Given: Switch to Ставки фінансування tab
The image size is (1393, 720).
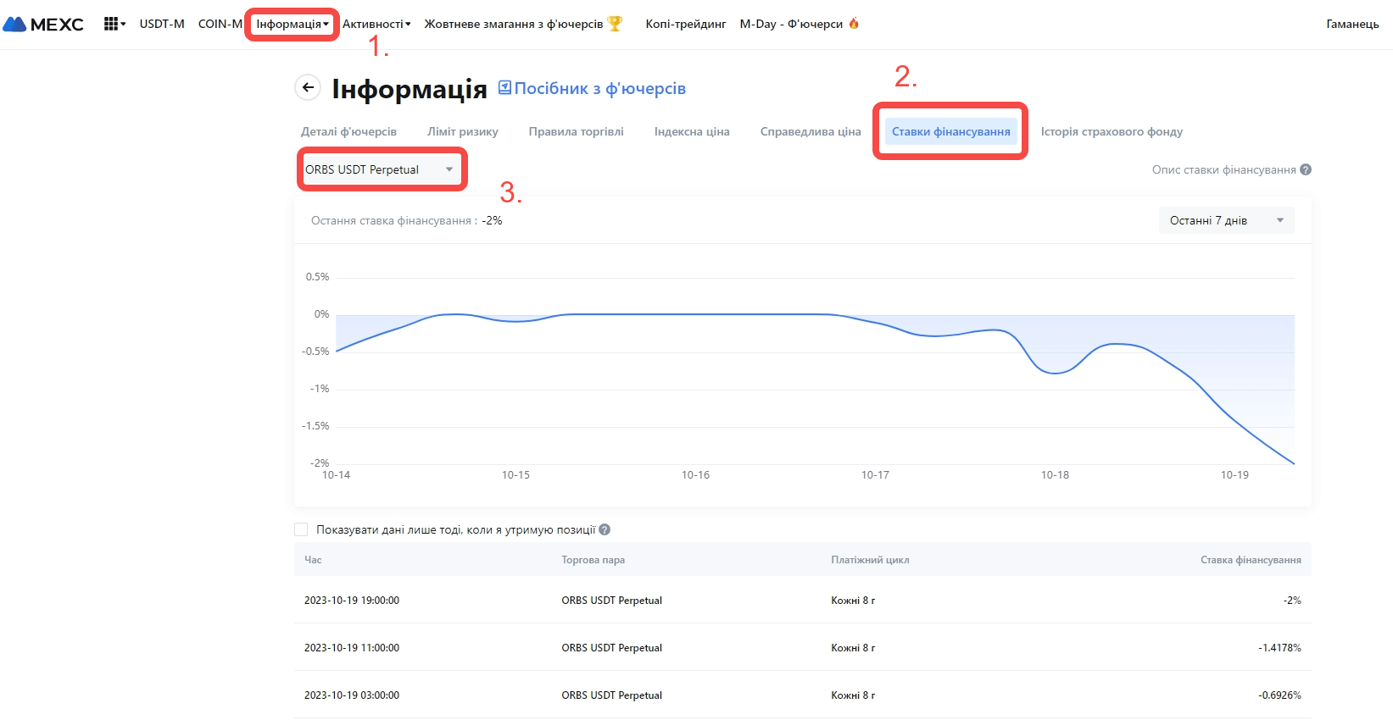Looking at the screenshot, I should coord(950,131).
